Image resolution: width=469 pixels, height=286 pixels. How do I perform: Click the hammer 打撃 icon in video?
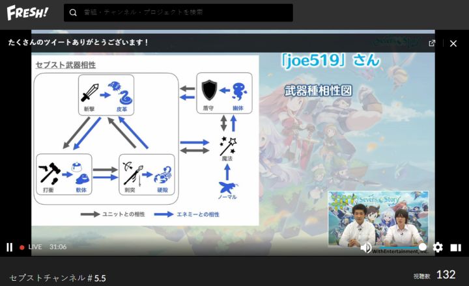[x=50, y=173]
